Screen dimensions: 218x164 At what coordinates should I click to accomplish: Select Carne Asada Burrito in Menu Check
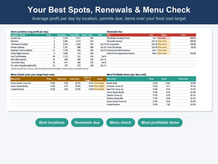(x=19, y=86)
